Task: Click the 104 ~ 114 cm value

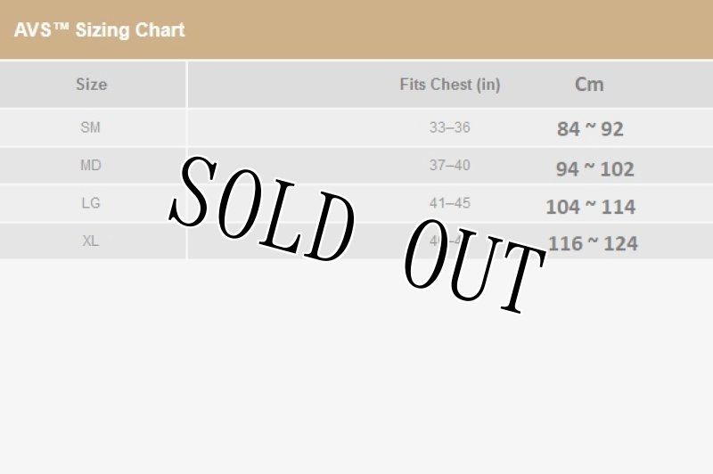Action: [x=590, y=207]
